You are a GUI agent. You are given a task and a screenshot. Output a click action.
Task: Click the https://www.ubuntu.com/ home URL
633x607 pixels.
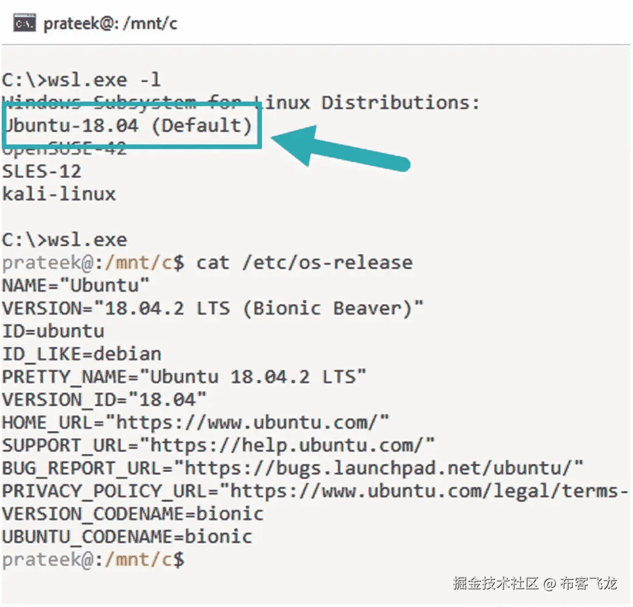point(253,422)
